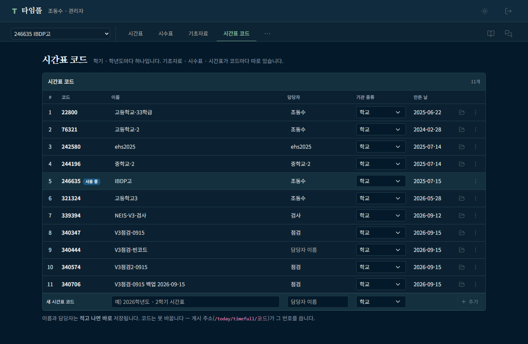Open more options for row 340347

(x=476, y=233)
